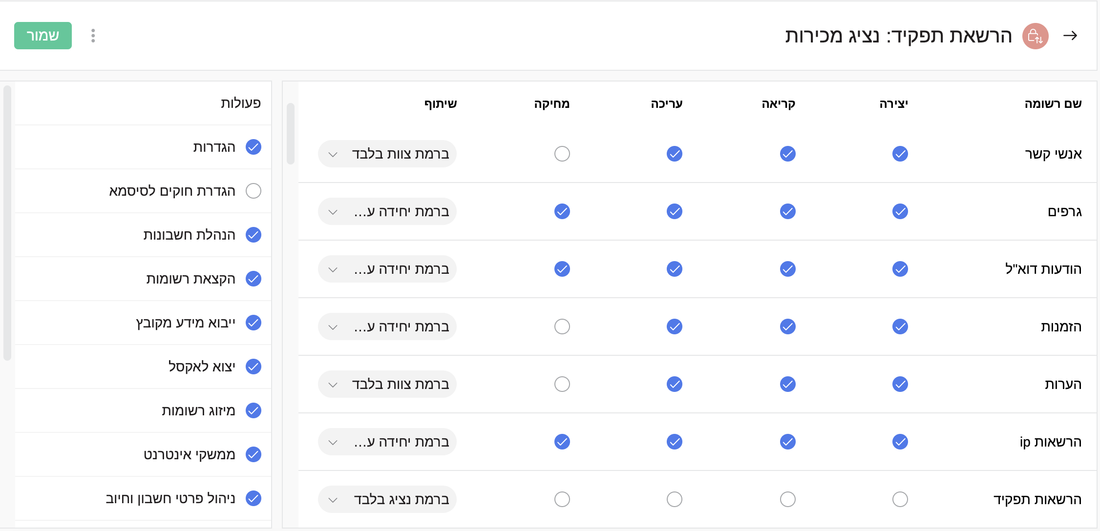The image size is (1100, 531).
Task: Click the שם רשומה column header
Action: (1053, 103)
